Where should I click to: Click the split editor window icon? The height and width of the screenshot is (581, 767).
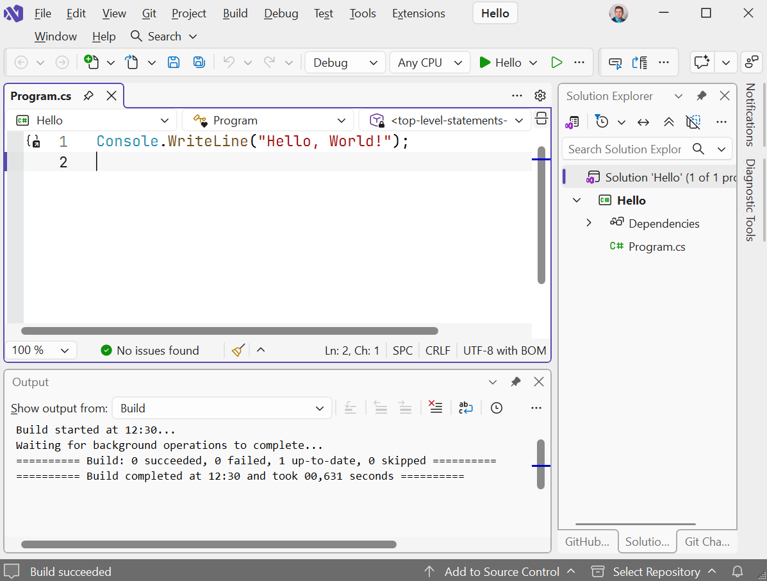pos(541,119)
